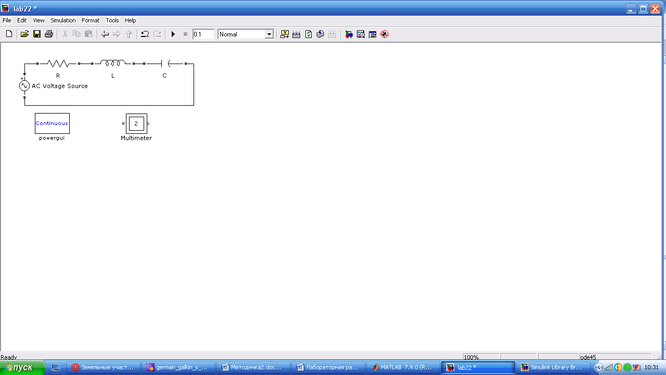666x375 pixels.
Task: Click the 'AC Voltage Source' label text
Action: pos(60,86)
